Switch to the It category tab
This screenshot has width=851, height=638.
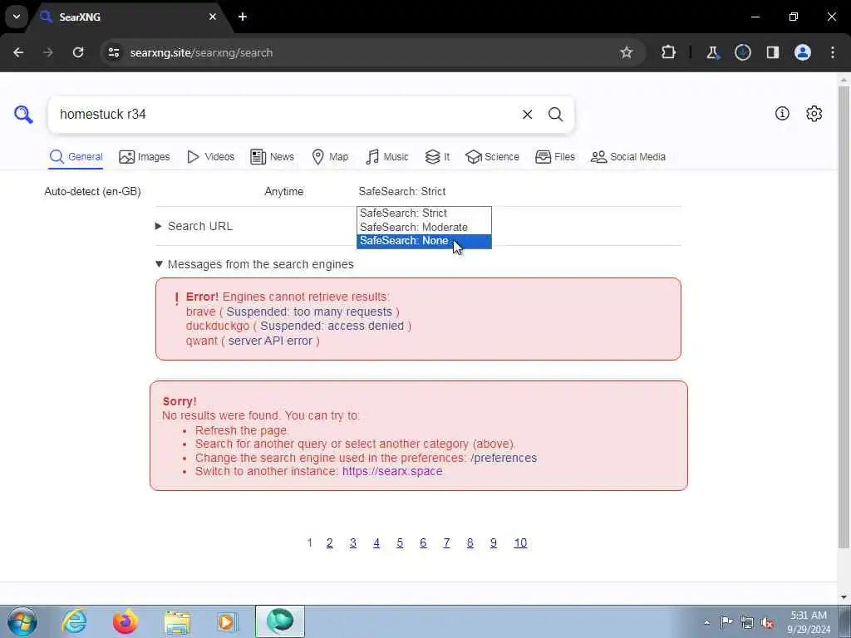click(437, 157)
